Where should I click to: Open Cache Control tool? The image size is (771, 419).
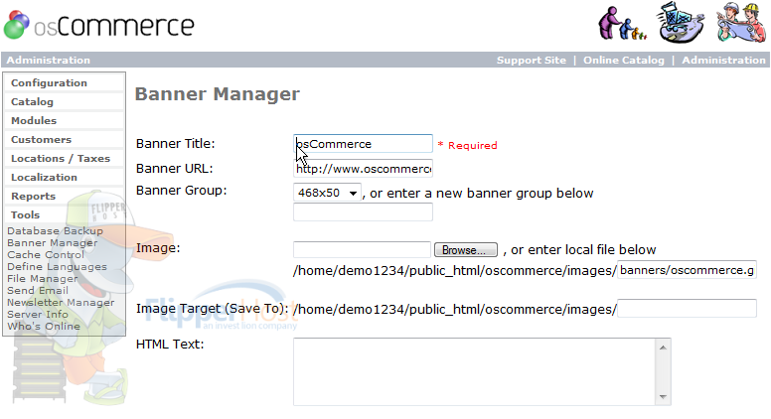tap(46, 254)
